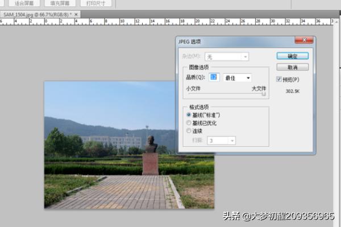The height and width of the screenshot is (227, 341).
Task: Click 确定 to confirm JPEG options
Action: (292, 56)
